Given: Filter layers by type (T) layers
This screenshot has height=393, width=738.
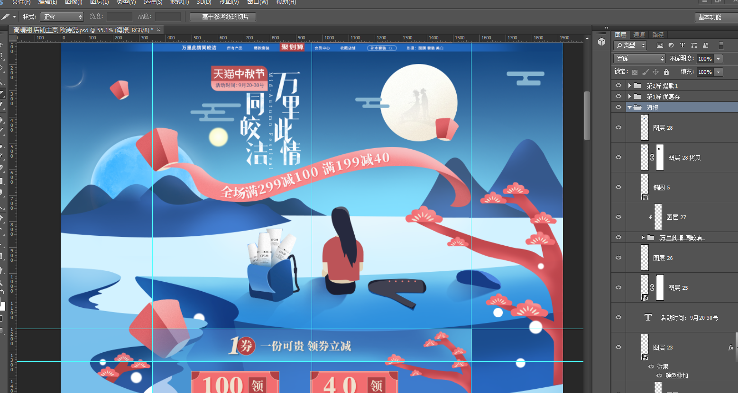Looking at the screenshot, I should point(683,45).
